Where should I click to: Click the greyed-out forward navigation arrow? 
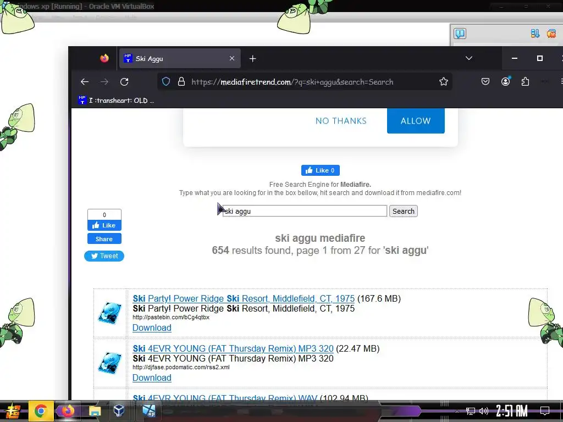104,82
